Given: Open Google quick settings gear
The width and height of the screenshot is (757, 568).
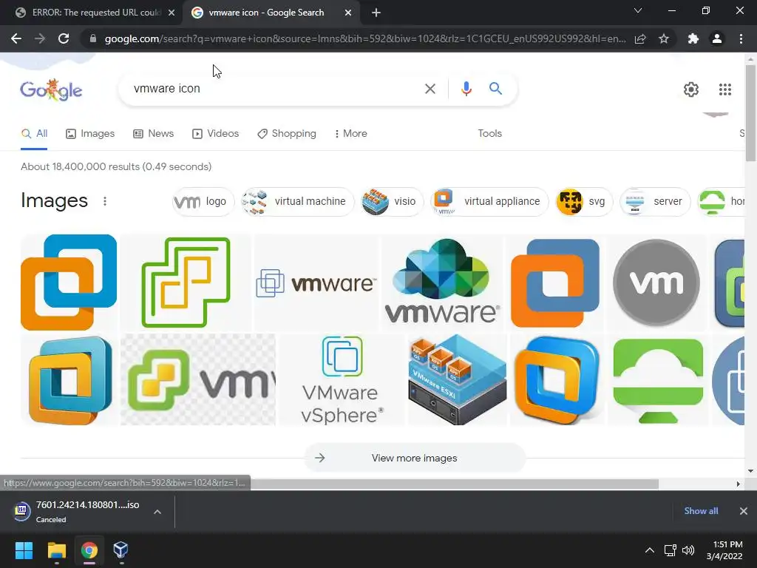Looking at the screenshot, I should click(691, 89).
